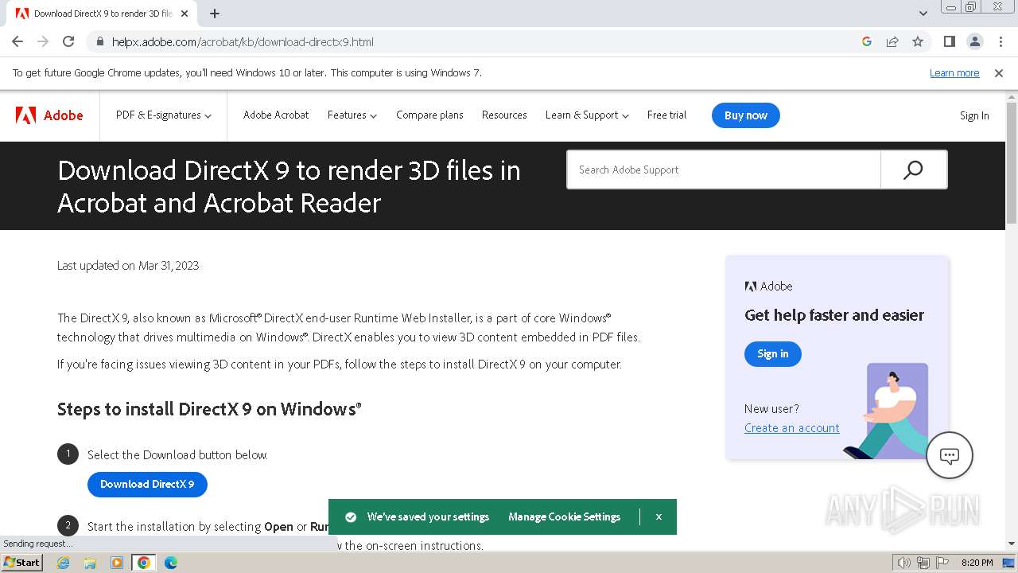Click the Action Center flag icon
Viewport: 1018px width, 573px height.
pyautogui.click(x=942, y=563)
